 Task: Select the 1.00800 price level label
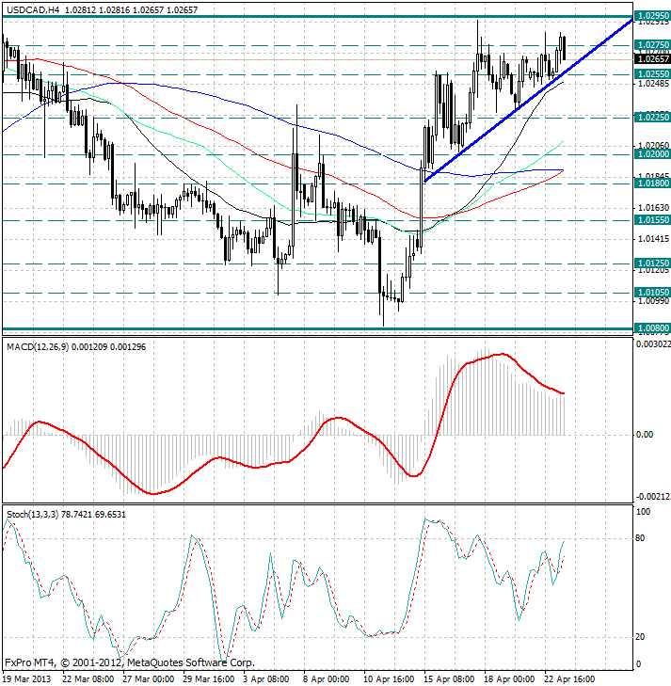click(652, 328)
